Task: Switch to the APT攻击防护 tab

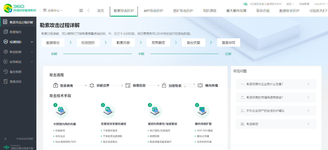Action: pos(153,11)
